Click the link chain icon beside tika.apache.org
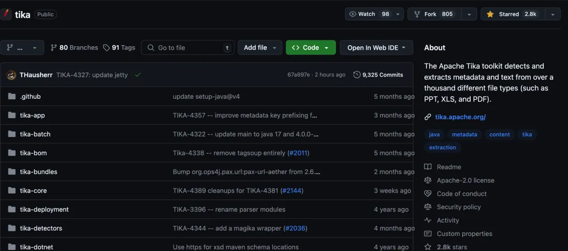This screenshot has height=251, width=568. coord(428,117)
